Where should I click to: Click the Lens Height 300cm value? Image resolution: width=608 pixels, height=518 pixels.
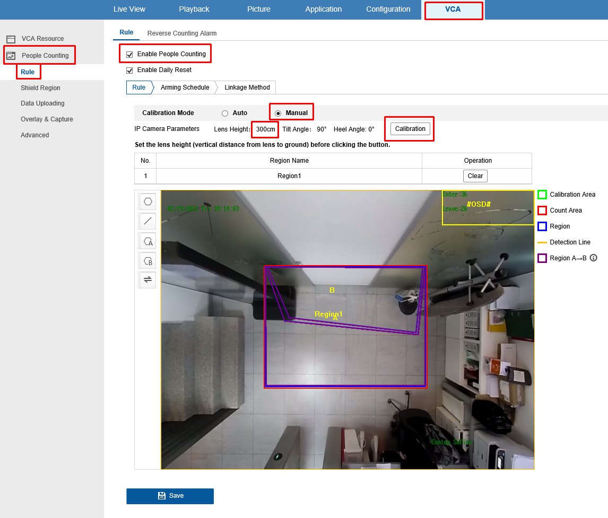pyautogui.click(x=266, y=129)
